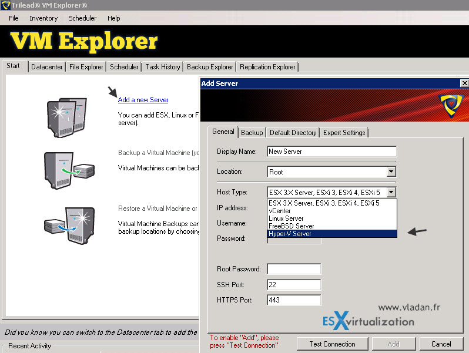Open the Inventory menu
Viewport: 469px width, 353px height.
pos(43,18)
